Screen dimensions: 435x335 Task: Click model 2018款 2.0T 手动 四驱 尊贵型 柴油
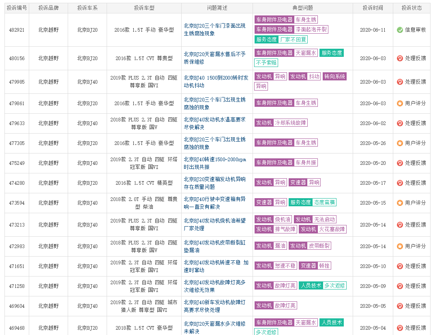click(x=144, y=203)
